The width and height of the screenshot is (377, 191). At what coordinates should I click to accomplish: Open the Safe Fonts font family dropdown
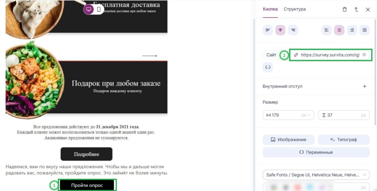[x=316, y=175]
